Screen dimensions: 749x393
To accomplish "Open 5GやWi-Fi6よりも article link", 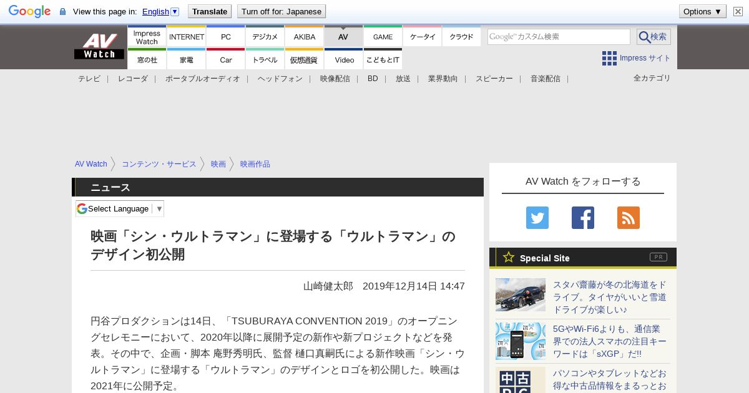I will coord(610,341).
